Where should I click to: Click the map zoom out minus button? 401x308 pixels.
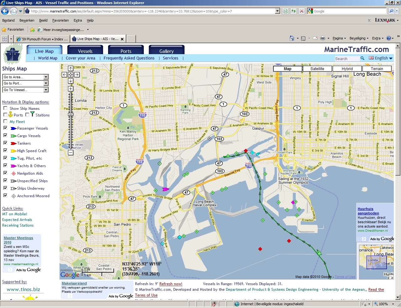(x=70, y=152)
